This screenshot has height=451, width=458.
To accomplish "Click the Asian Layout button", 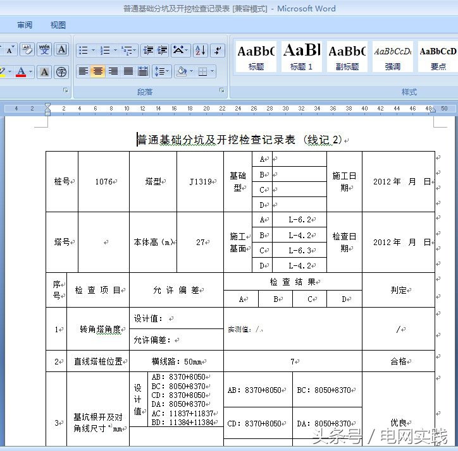I will [178, 51].
